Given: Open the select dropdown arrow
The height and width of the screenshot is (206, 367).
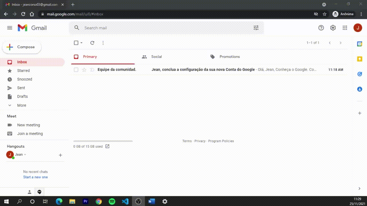Looking at the screenshot, I should pyautogui.click(x=81, y=43).
